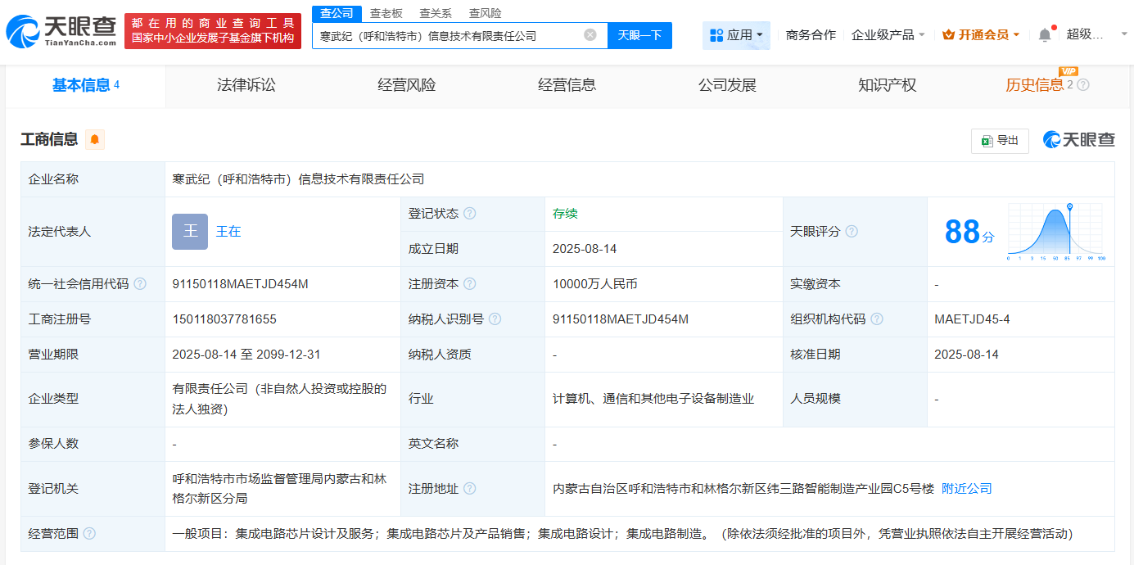Click the help icon next to 登记状态
1134x565 pixels.
pos(469,214)
